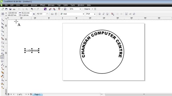Screen dimensions: 172x96
Task: Select the Polygon tool in toolbox
Action: pos(2,50)
